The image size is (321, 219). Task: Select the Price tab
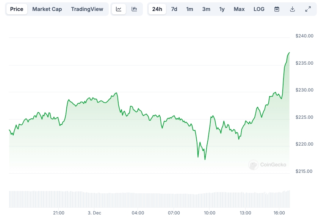17,9
